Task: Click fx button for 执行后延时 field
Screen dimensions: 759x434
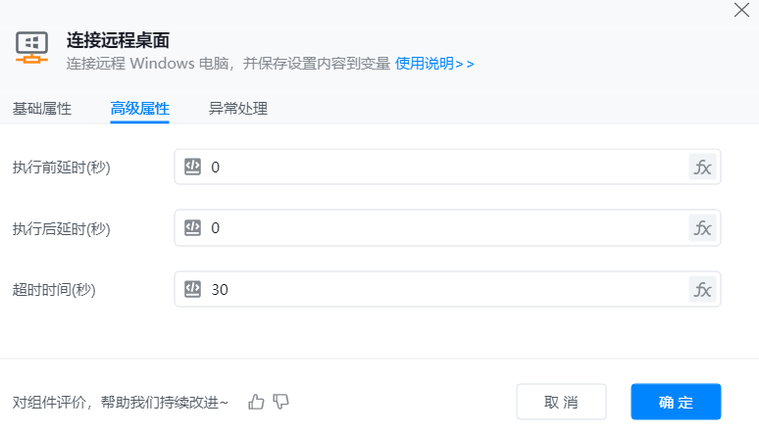Action: 702,228
